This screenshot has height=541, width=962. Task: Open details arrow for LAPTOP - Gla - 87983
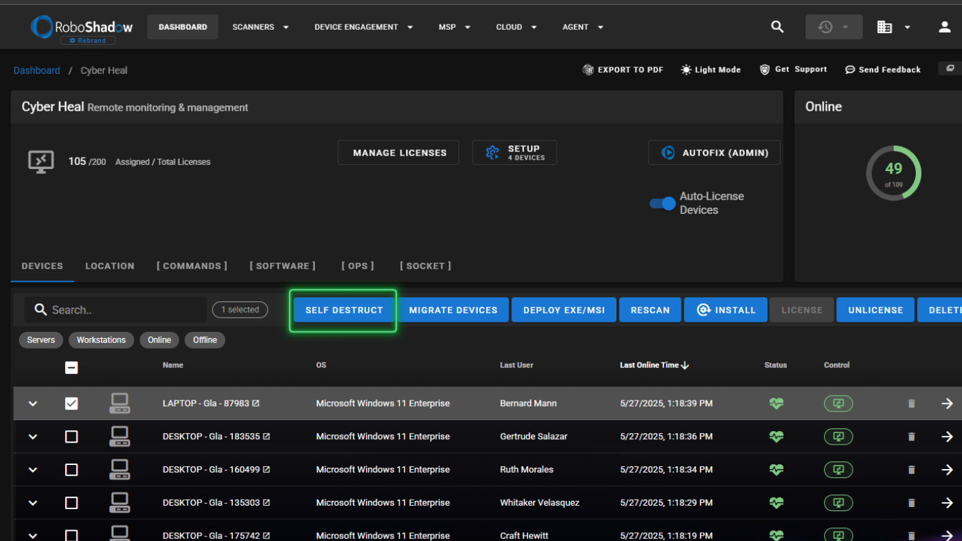[947, 403]
